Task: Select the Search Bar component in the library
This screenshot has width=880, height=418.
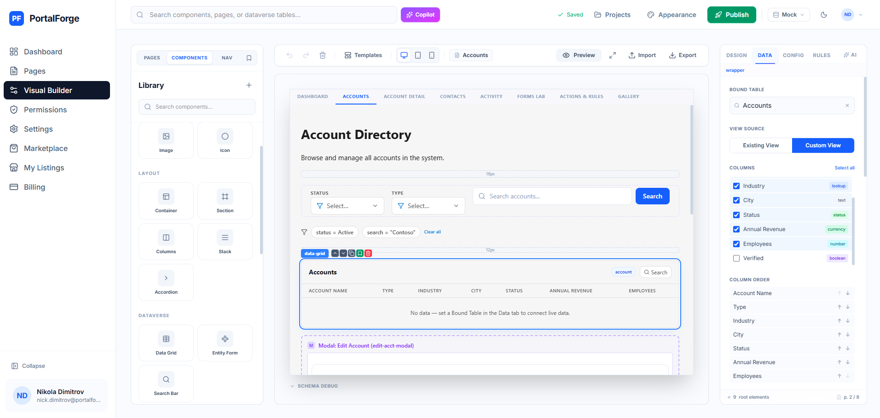Action: pyautogui.click(x=166, y=383)
